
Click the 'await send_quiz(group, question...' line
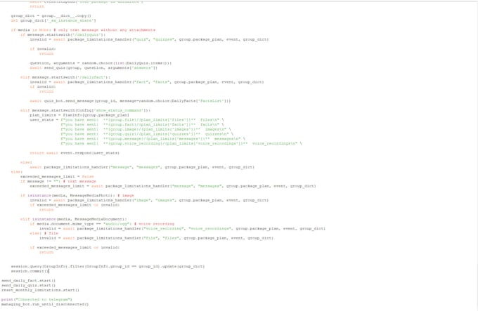point(93,68)
